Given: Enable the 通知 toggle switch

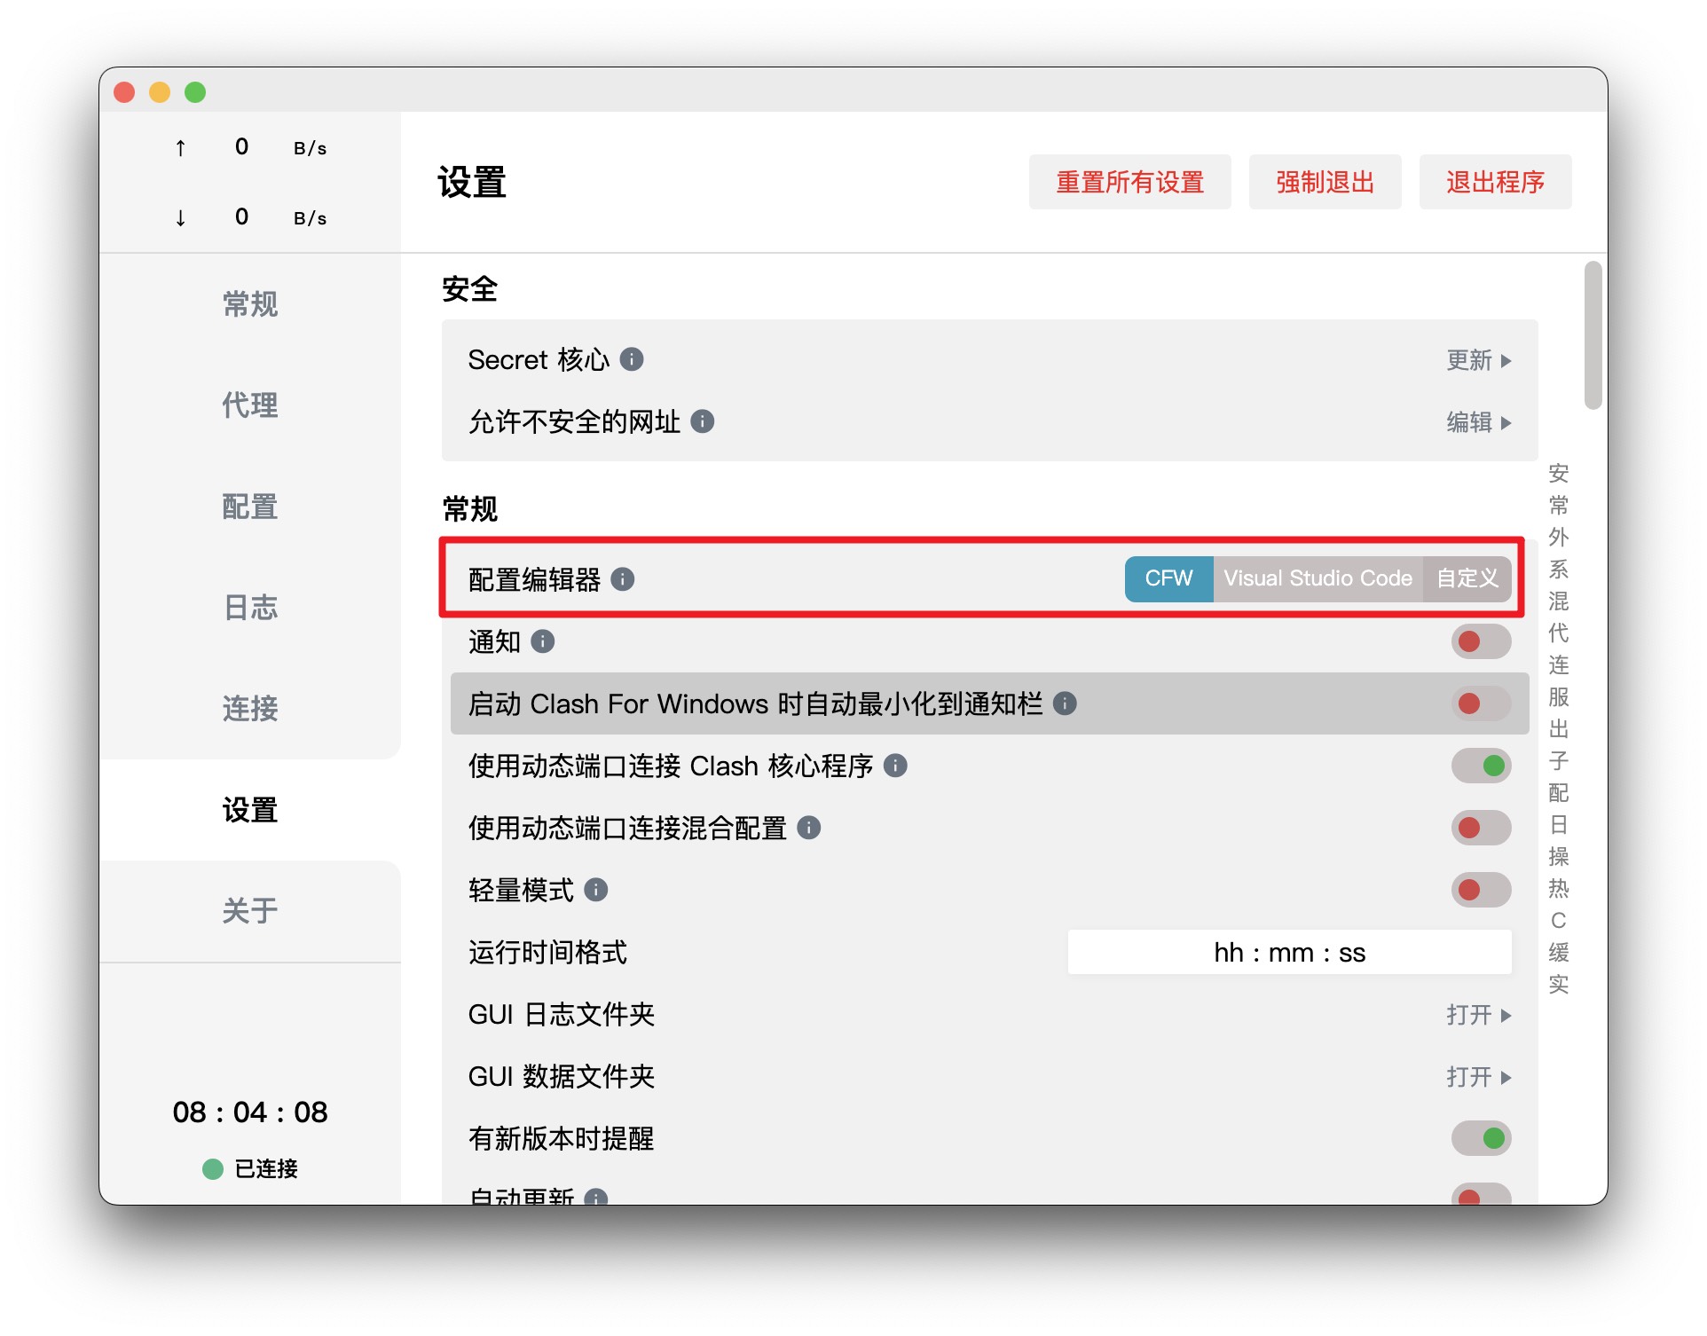Looking at the screenshot, I should pos(1480,641).
